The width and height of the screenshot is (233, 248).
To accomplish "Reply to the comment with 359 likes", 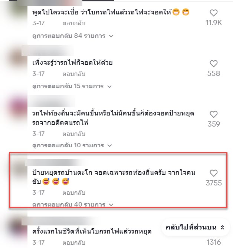I will [x=74, y=134].
